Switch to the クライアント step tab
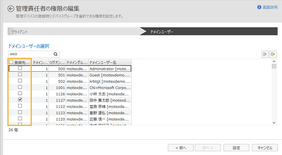The height and width of the screenshot is (155, 282). [74, 31]
